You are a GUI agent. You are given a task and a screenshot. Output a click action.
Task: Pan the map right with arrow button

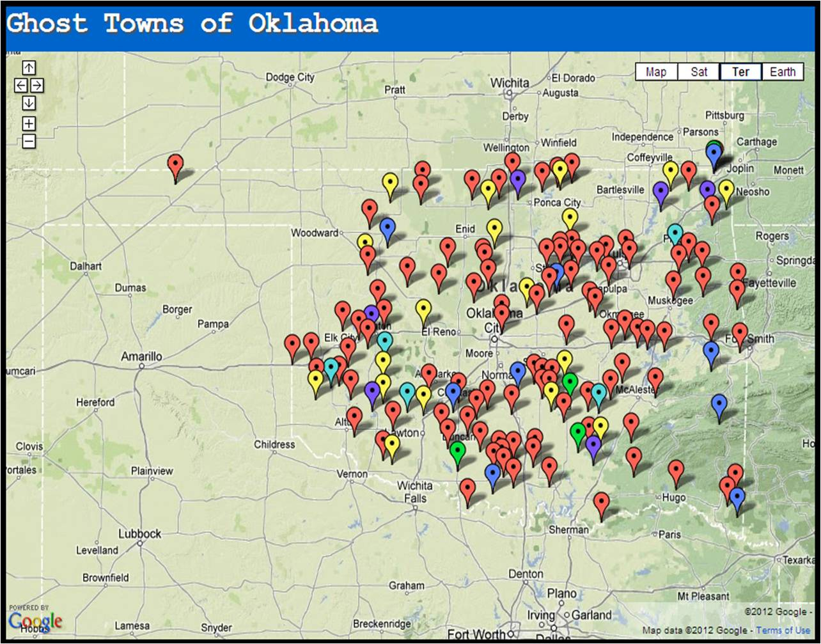click(37, 85)
